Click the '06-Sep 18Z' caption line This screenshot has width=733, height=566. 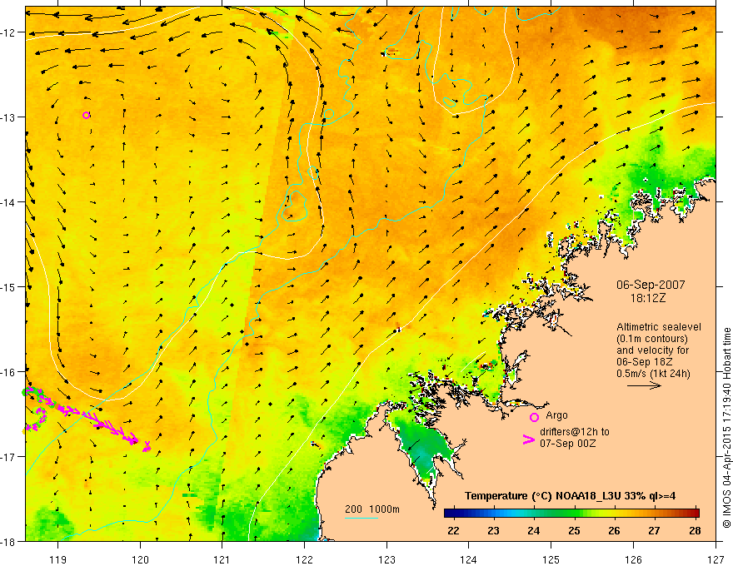pos(644,362)
